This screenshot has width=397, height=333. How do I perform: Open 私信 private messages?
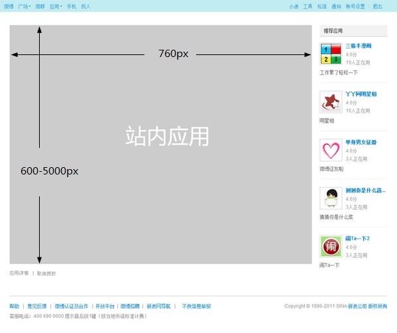click(x=322, y=7)
